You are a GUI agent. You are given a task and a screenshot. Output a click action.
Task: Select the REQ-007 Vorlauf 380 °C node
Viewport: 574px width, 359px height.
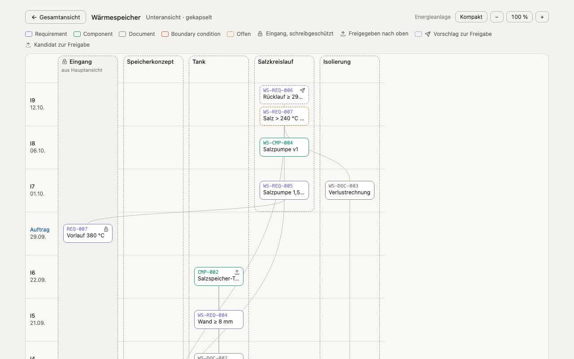tap(88, 233)
